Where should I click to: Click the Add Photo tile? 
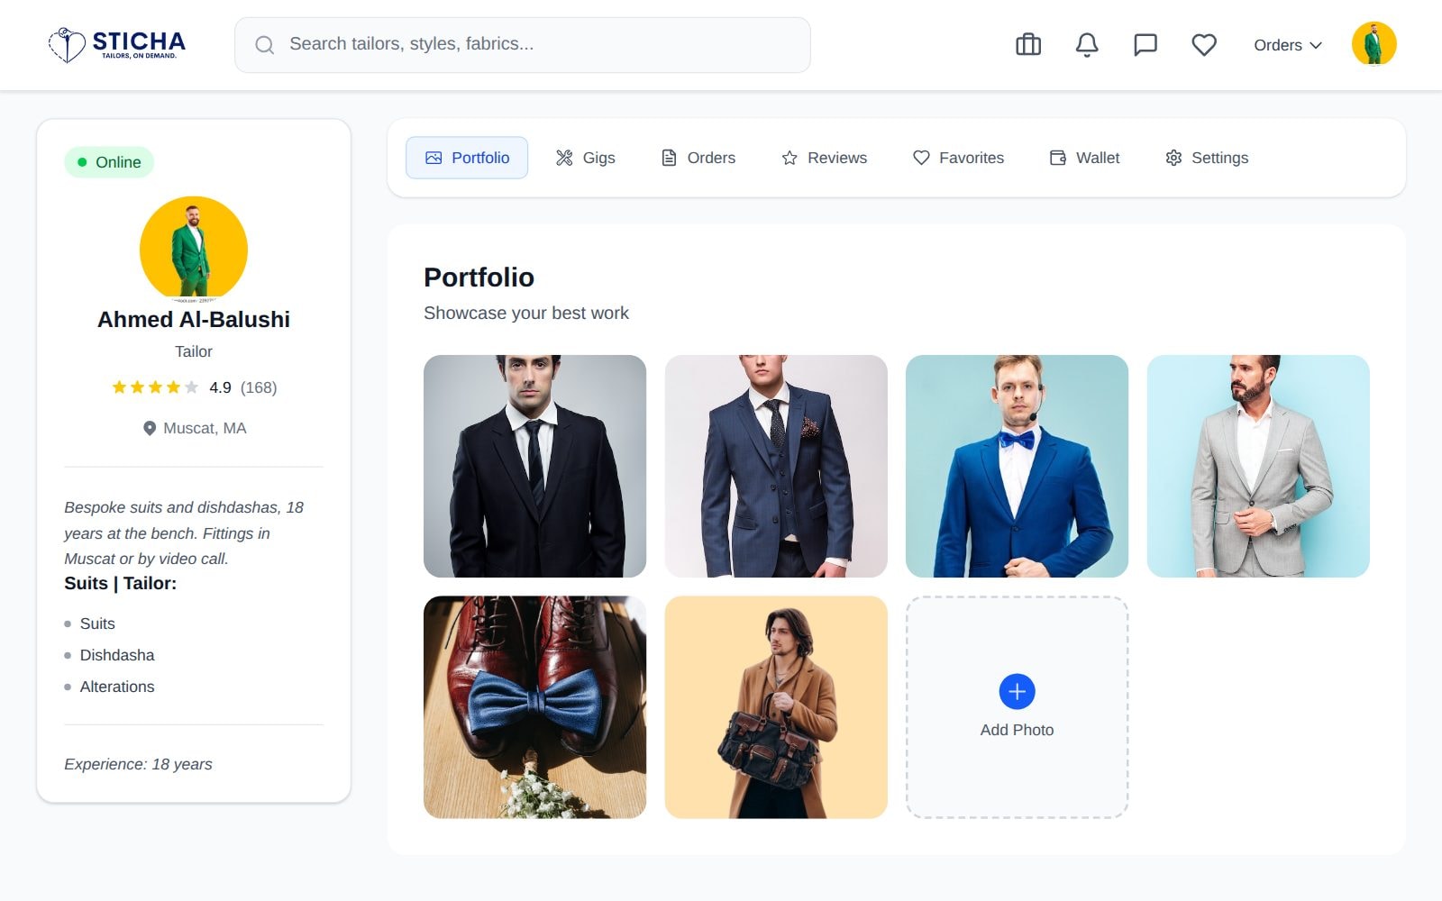[1017, 707]
